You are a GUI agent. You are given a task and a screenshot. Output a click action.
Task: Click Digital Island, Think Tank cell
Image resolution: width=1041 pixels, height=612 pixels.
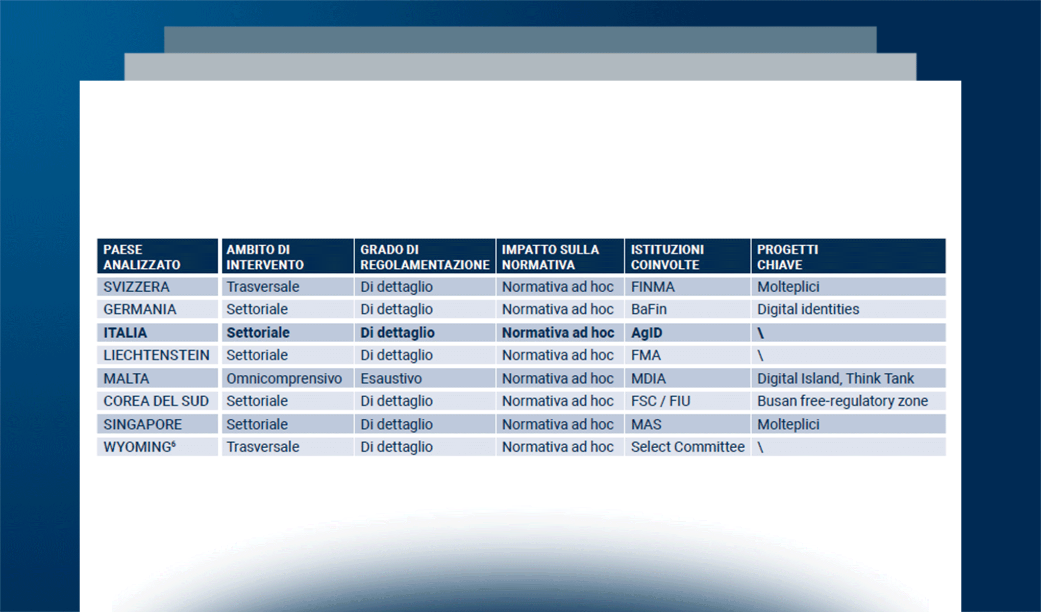point(835,378)
